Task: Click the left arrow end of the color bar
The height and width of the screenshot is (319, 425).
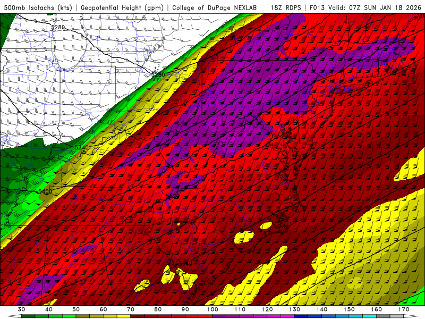Action: pos(14,316)
